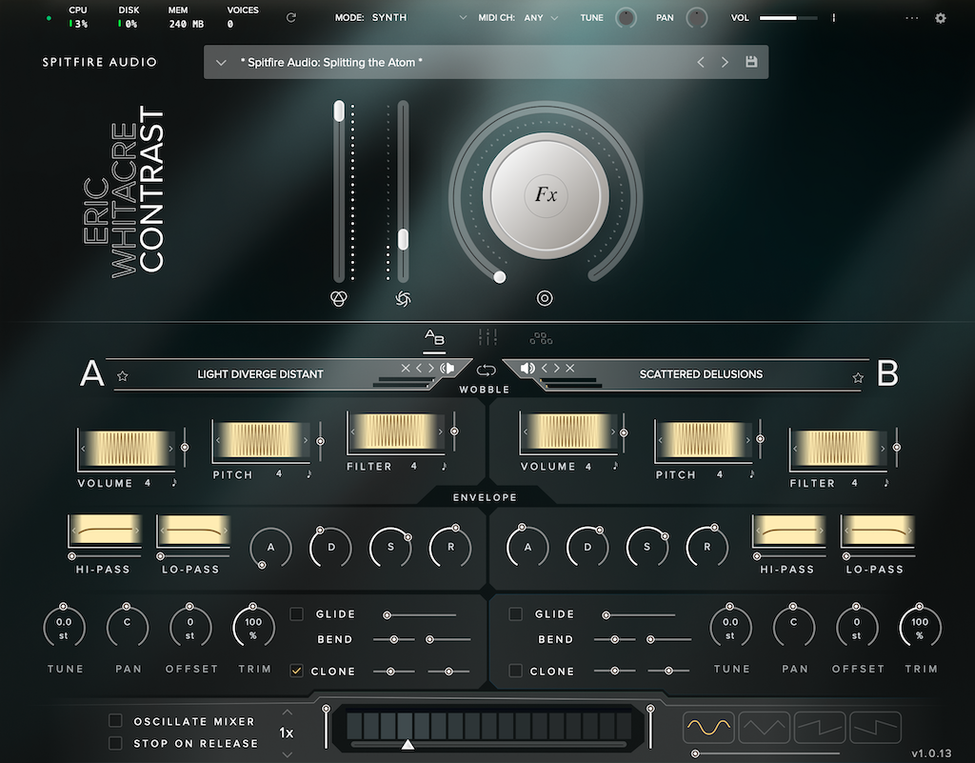
Task: Increase the 1x rate with the up arrow
Action: tap(287, 713)
